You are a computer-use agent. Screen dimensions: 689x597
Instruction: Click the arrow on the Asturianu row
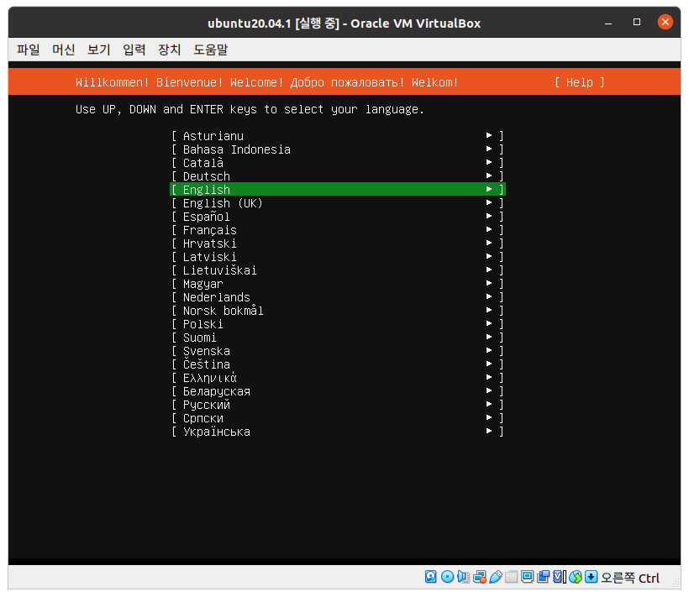tap(489, 136)
